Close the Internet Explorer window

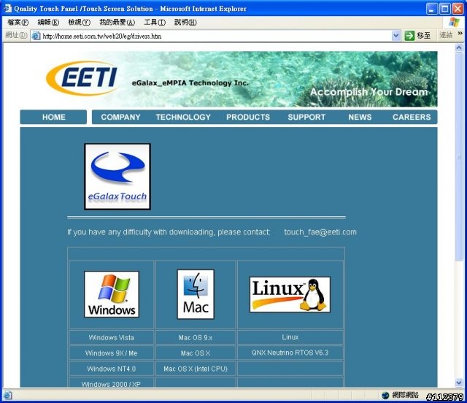(x=458, y=9)
